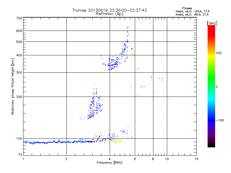The width and height of the screenshot is (231, 173).
Task: Click the x-axis tick label '6'
Action: point(135,159)
